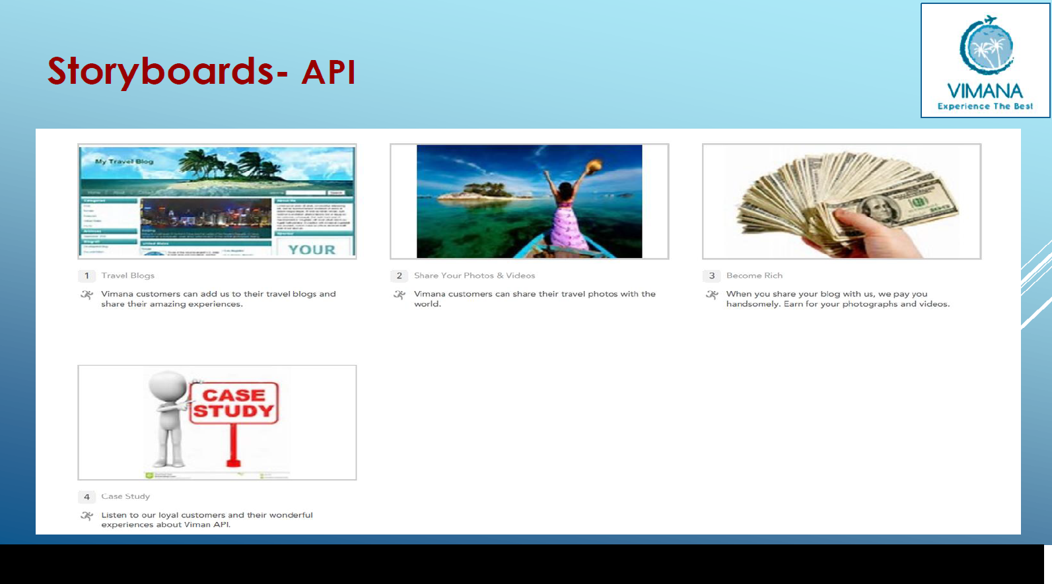
Task: Select the number 4 storyboard badge
Action: (87, 497)
